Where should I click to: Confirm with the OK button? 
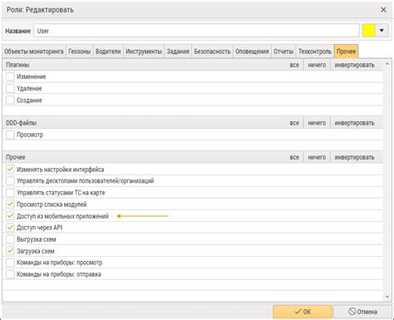[303, 312]
